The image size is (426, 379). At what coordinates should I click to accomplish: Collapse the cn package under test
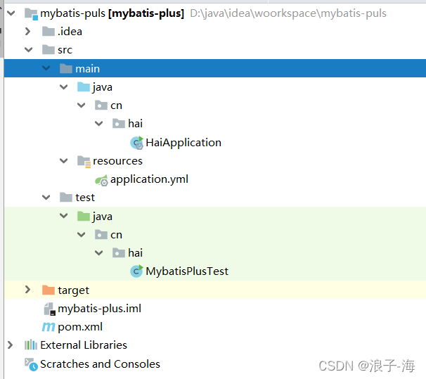pos(82,234)
